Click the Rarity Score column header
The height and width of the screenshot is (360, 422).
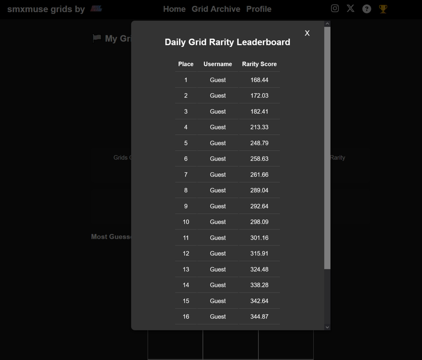click(x=259, y=64)
